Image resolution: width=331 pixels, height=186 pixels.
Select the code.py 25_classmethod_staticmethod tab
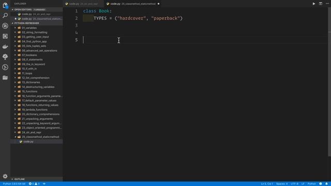[x=133, y=4]
